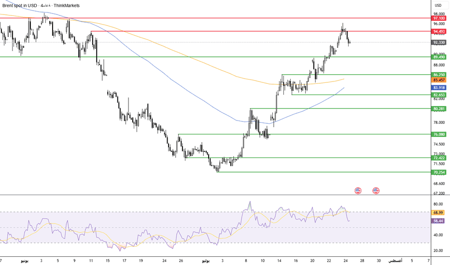Select the green 76.080 level label
Viewport: 450px width, 265px height.
[439, 134]
